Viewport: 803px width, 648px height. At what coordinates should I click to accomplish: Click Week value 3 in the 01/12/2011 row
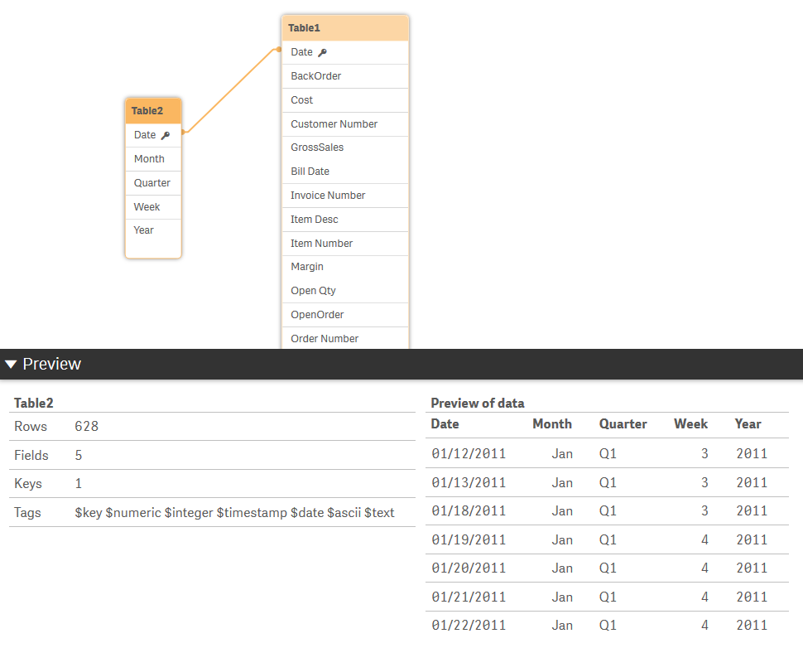pyautogui.click(x=704, y=454)
